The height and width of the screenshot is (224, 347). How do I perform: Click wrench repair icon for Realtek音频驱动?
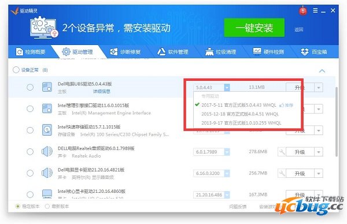282,152
